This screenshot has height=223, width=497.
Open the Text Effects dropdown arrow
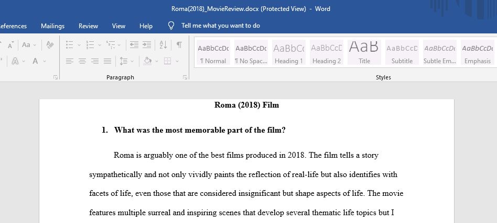(x=24, y=61)
